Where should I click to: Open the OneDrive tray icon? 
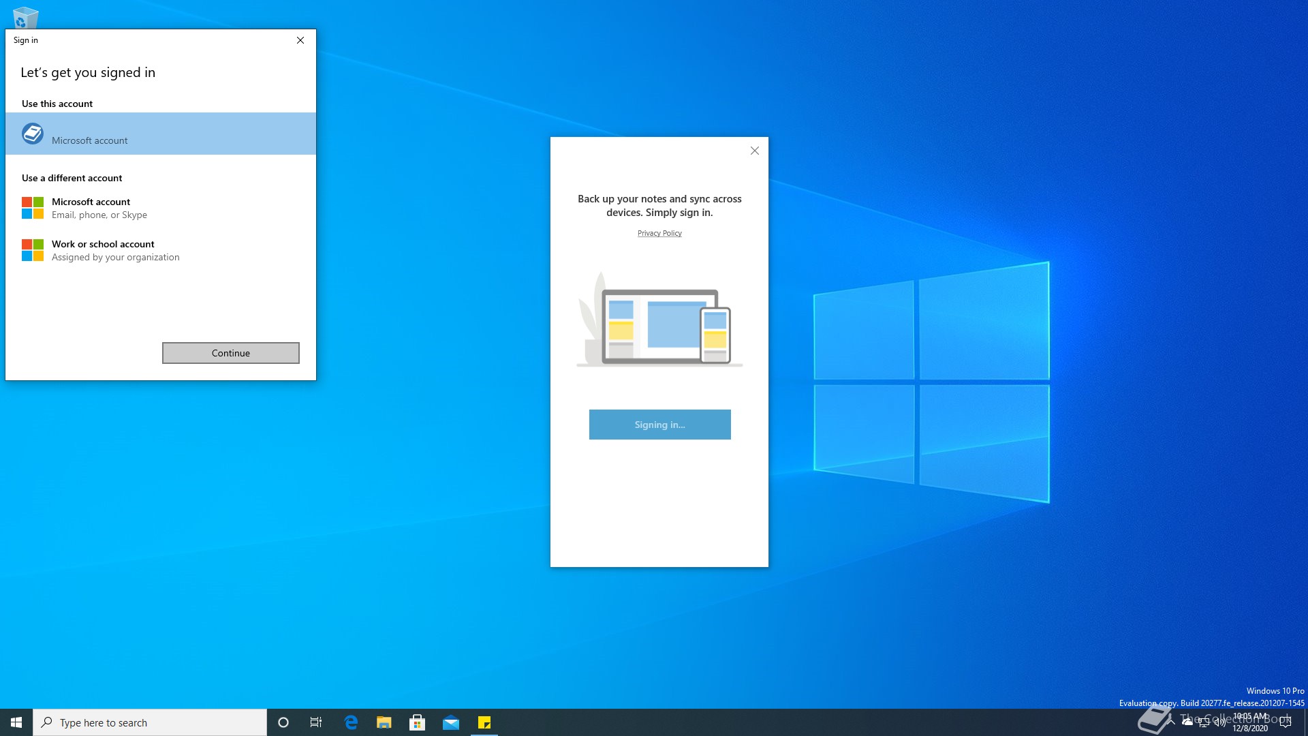[x=1187, y=722]
